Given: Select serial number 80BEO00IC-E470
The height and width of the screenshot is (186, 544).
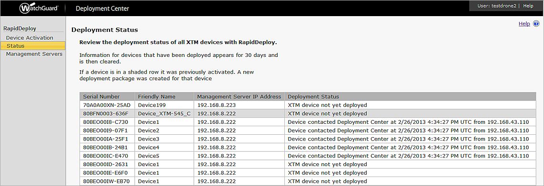Looking at the screenshot, I should (106, 156).
